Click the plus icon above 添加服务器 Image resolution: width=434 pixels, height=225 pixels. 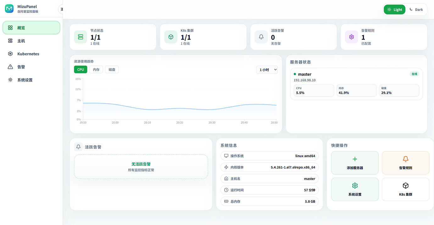tap(355, 159)
